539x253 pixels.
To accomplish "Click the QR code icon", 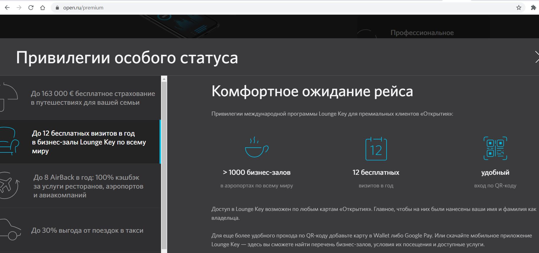I will tap(495, 148).
